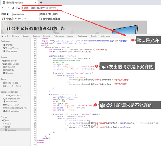Expand the Session Storage tree node
Image resolution: width=161 pixels, height=146 pixels.
point(2,64)
